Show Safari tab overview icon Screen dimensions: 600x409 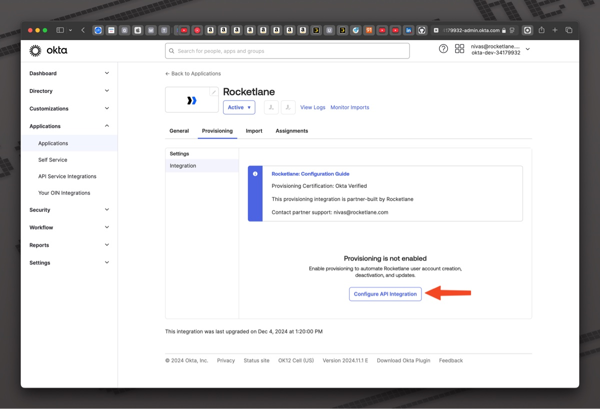pos(568,30)
